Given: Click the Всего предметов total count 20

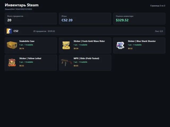Looking at the screenshot, I should (9, 20).
